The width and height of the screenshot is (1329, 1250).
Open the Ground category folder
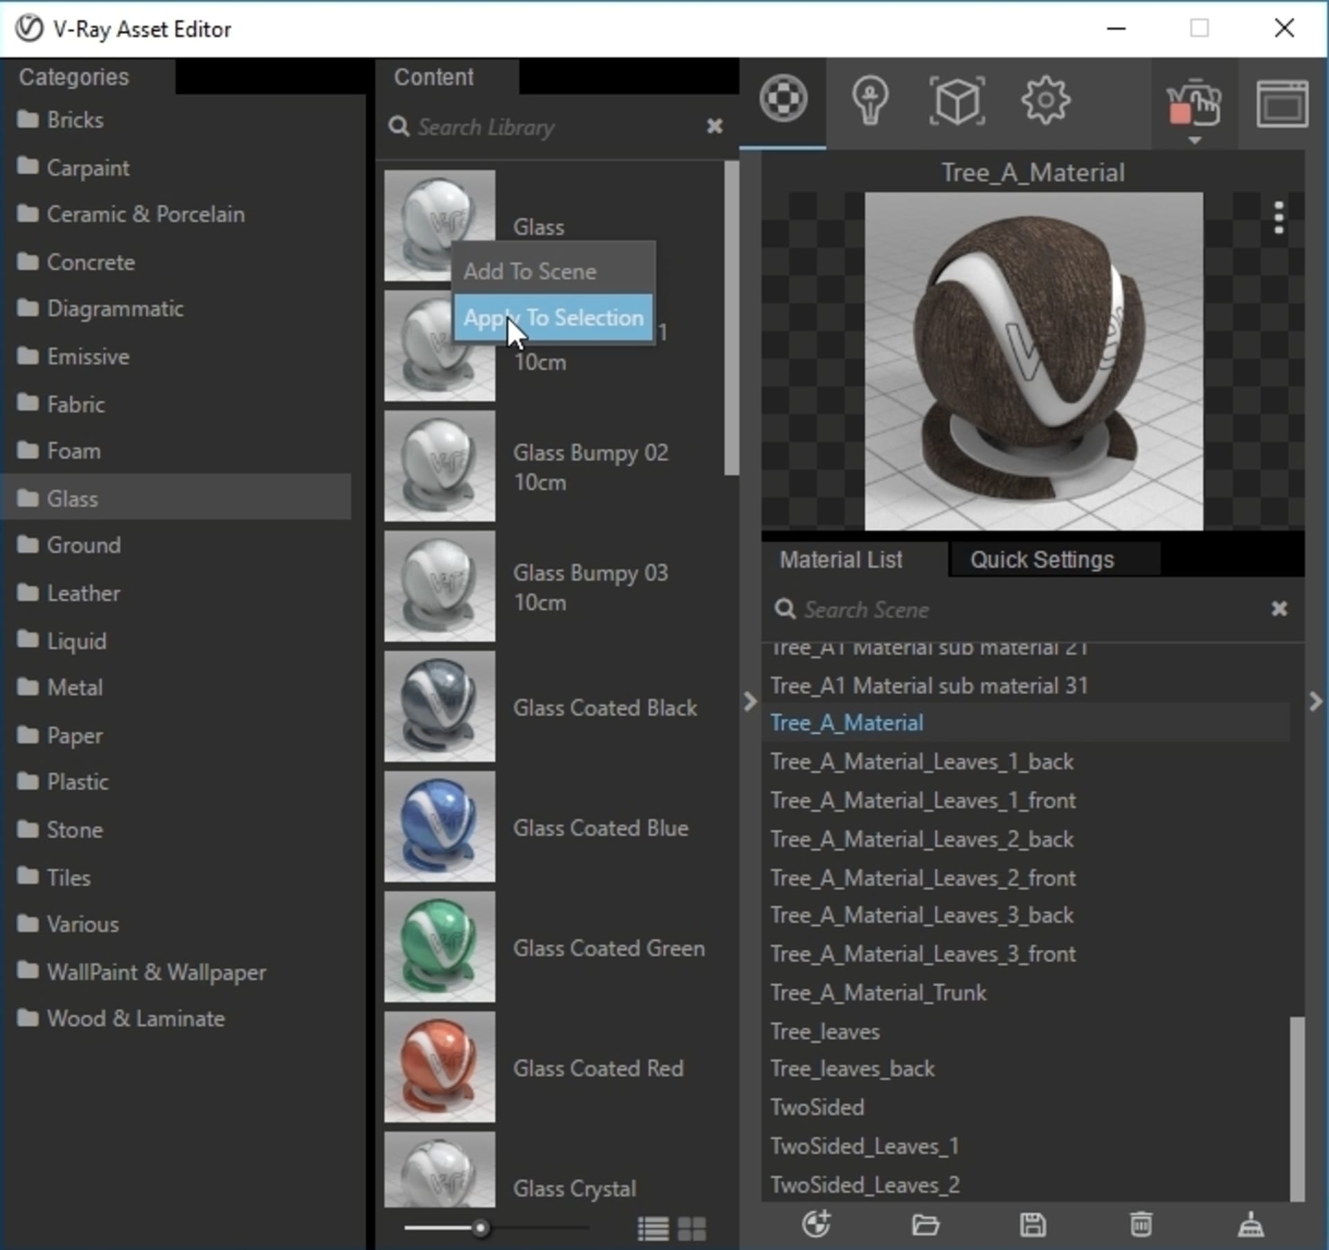pyautogui.click(x=69, y=545)
